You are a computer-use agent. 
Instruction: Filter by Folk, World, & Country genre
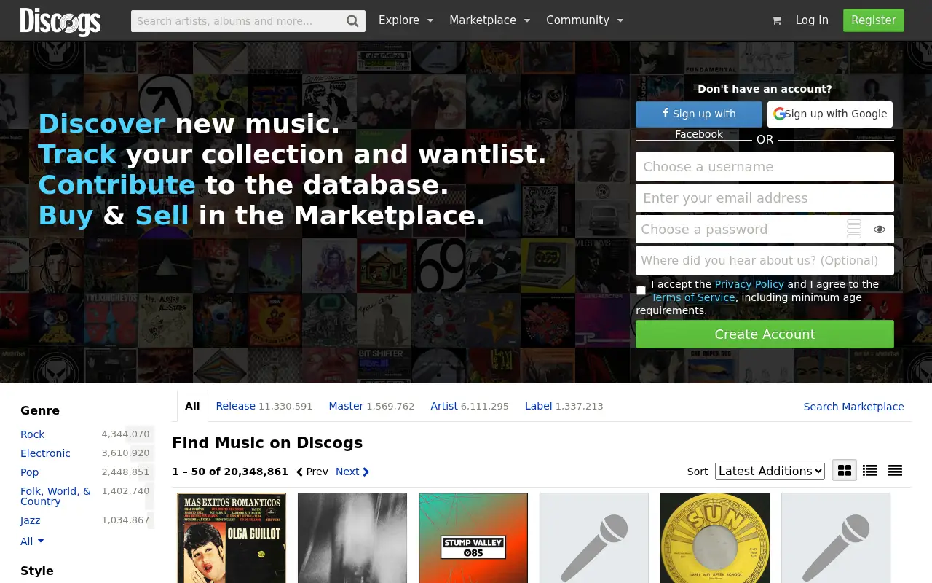pyautogui.click(x=55, y=496)
